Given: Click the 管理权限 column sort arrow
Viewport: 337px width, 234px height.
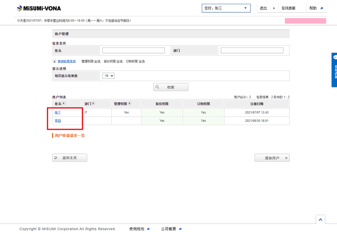Looking at the screenshot, I should [129, 104].
